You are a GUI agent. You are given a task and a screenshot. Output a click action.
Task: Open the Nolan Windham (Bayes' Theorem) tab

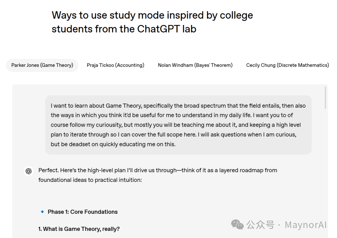195,65
